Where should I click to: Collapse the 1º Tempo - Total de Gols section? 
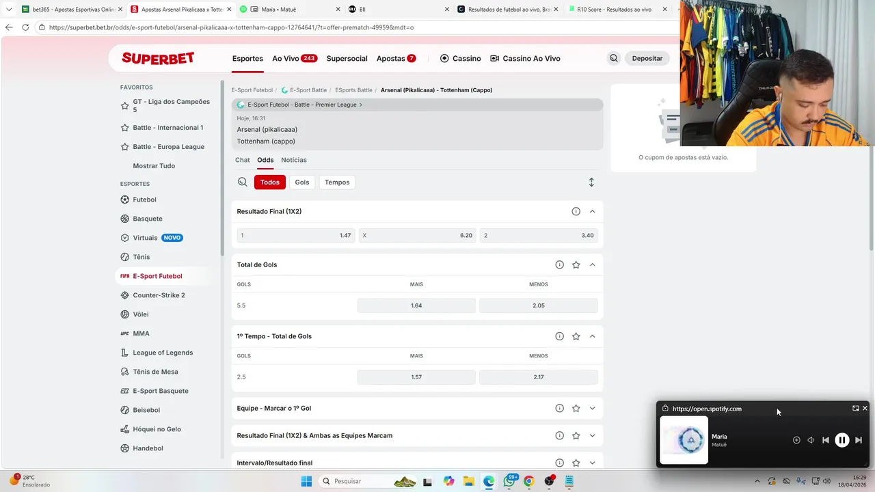click(592, 336)
